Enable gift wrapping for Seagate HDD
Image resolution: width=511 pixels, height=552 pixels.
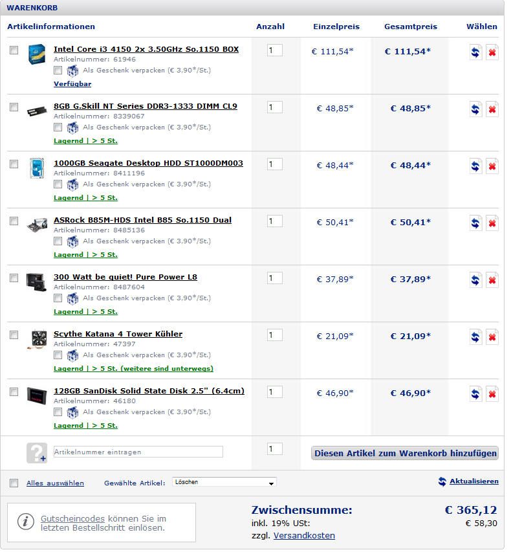(58, 185)
